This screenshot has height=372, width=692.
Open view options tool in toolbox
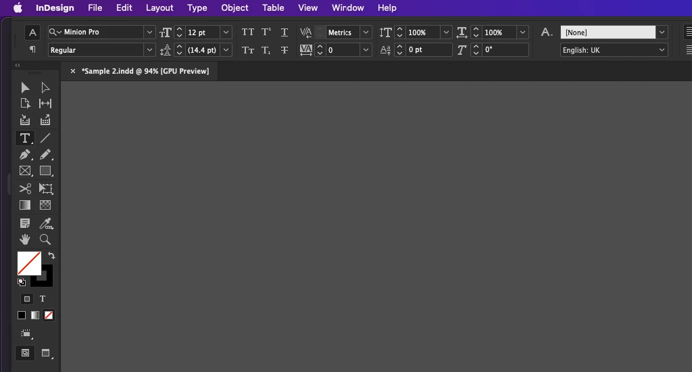point(26,333)
